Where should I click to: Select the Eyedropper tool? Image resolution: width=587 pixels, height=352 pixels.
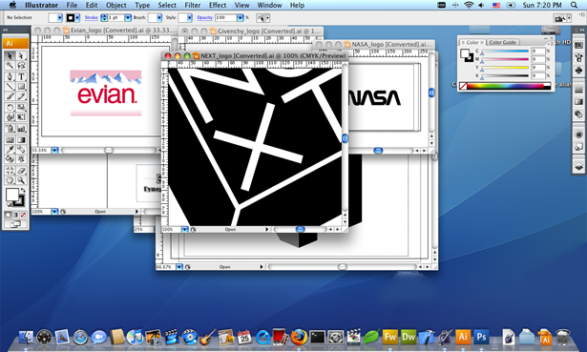click(10, 150)
